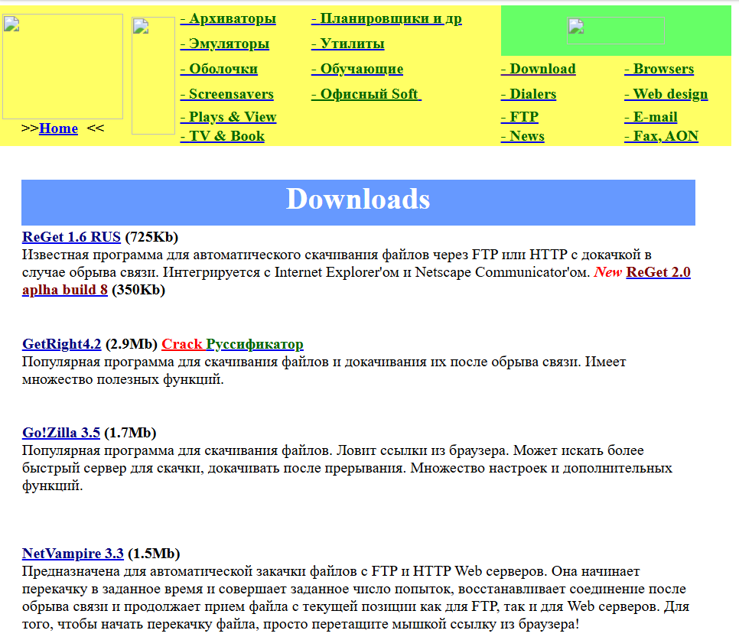Click the (350Kb) file size text

pos(138,290)
